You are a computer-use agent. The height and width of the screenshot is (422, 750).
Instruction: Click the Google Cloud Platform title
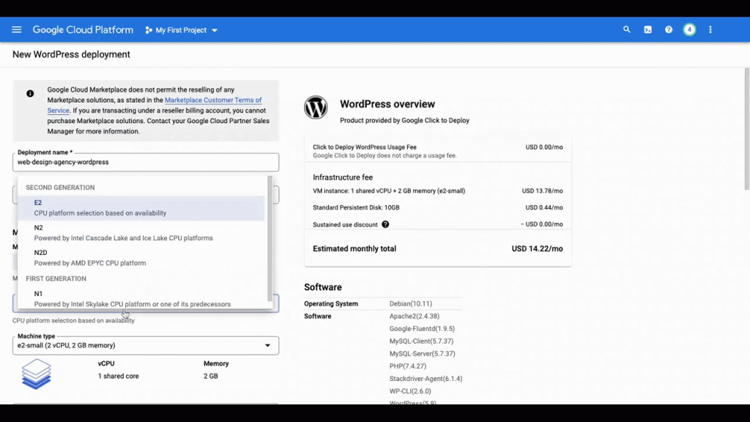click(x=83, y=30)
